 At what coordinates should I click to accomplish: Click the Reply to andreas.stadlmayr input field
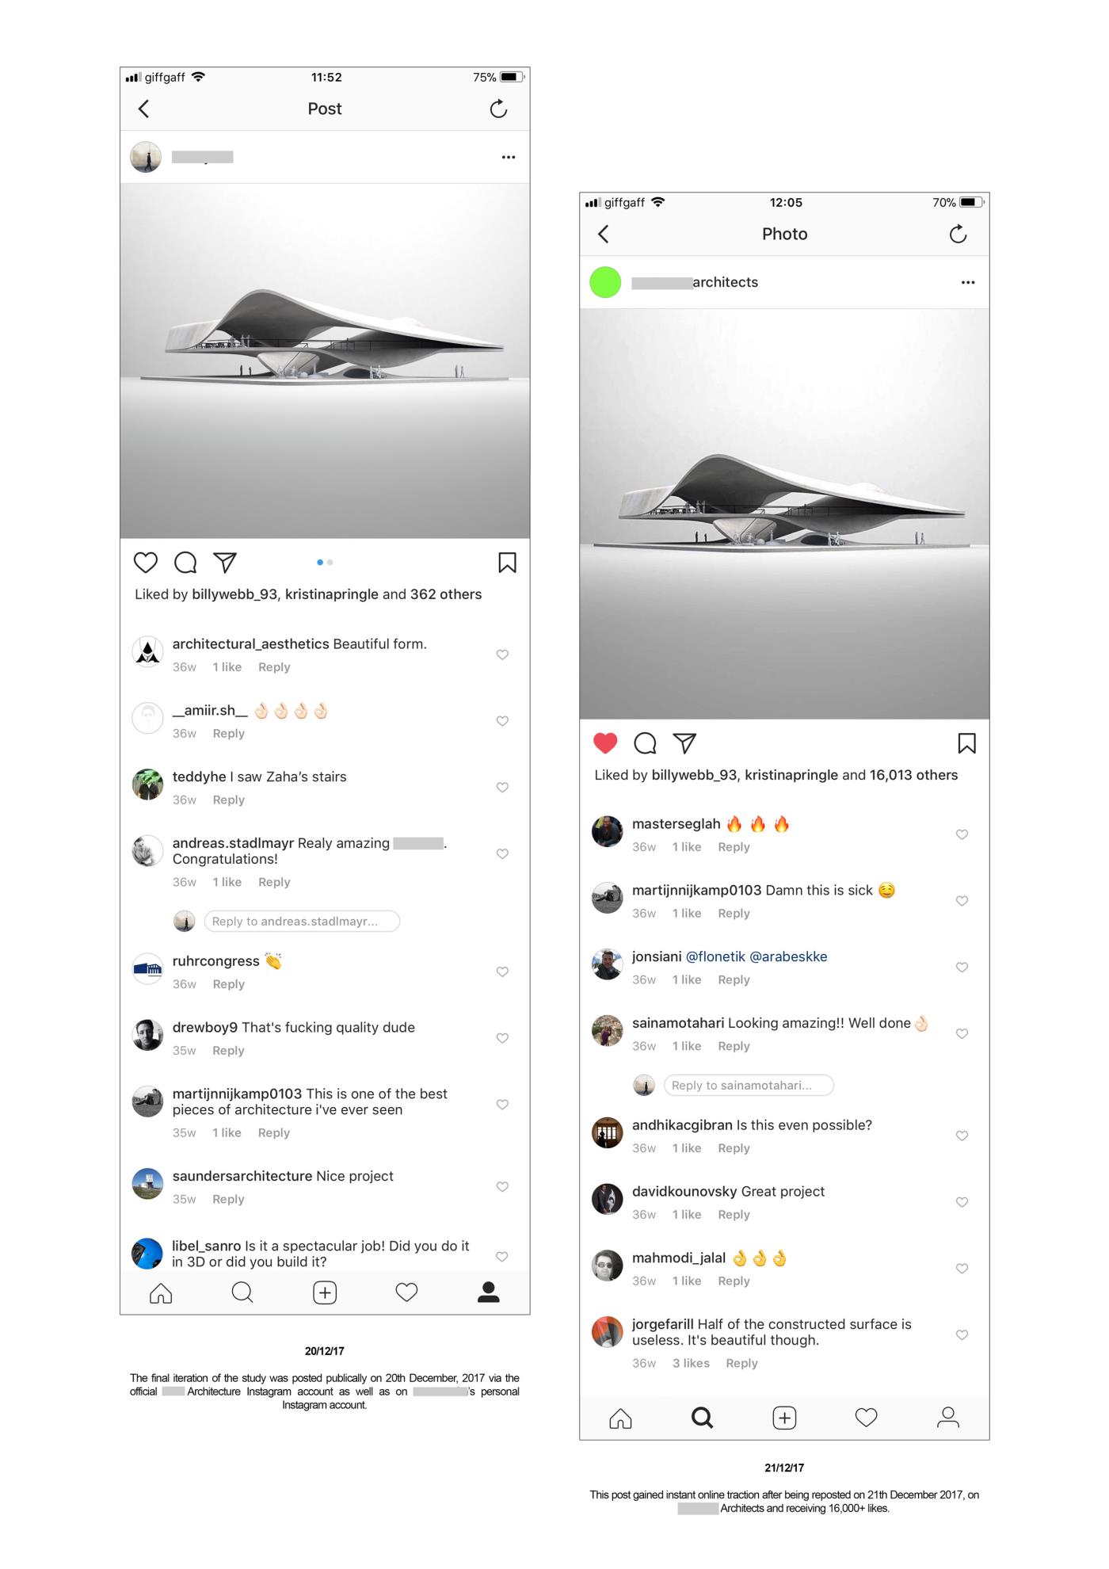click(302, 922)
